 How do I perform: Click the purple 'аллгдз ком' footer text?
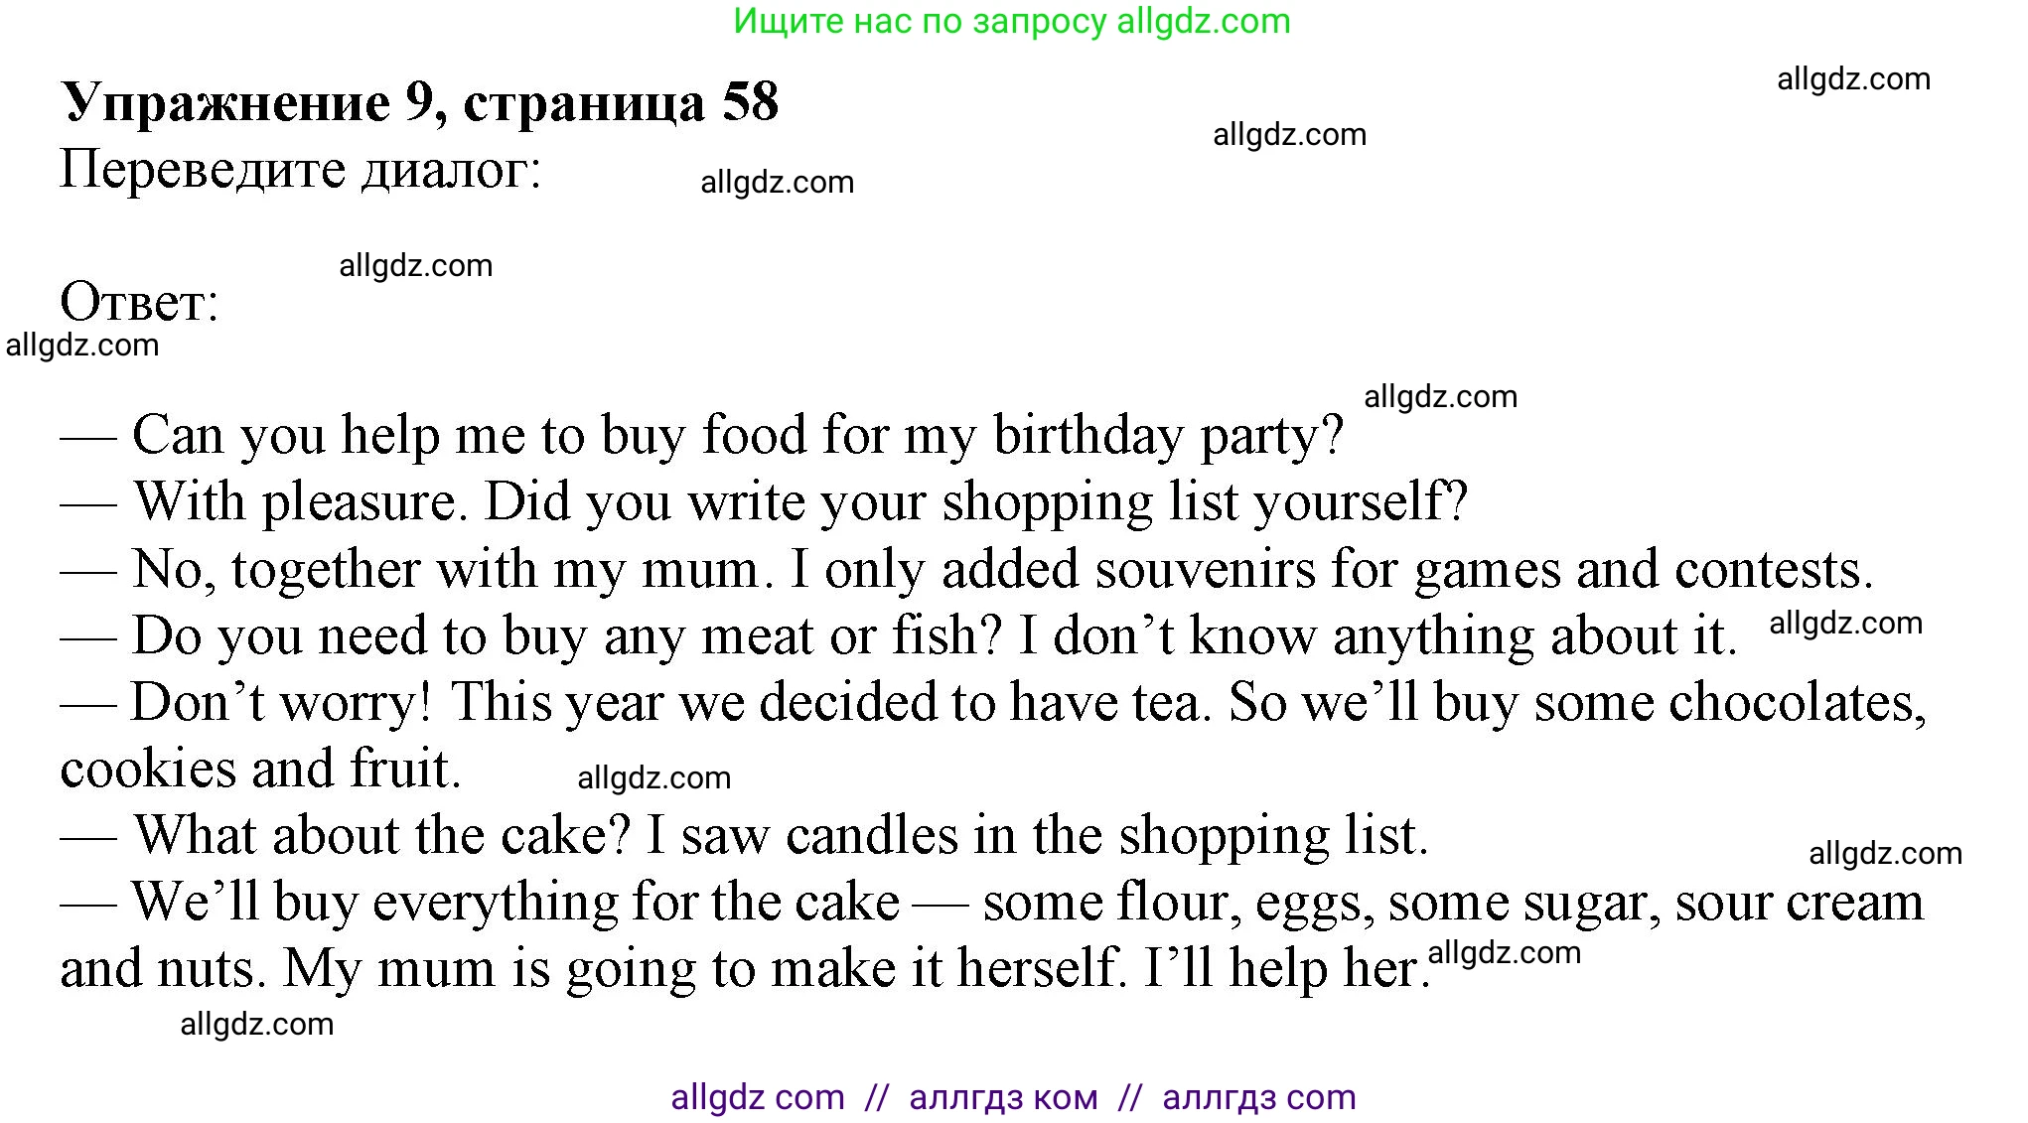[1003, 1097]
